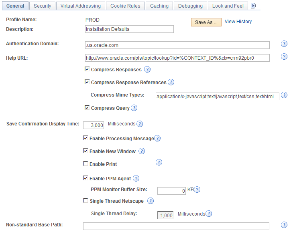
Task: Disable the Compress Responses checkbox
Action: point(87,70)
